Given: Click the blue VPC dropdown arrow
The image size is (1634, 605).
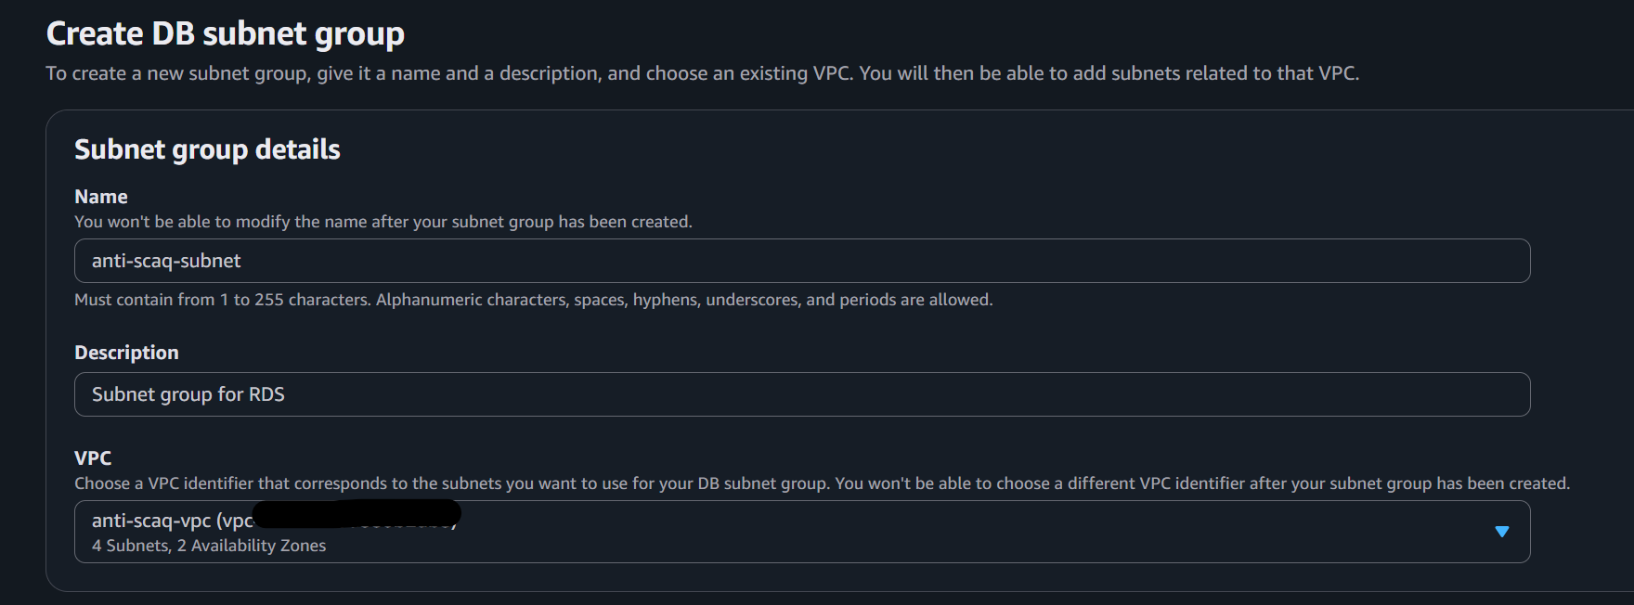Looking at the screenshot, I should 1501,532.
